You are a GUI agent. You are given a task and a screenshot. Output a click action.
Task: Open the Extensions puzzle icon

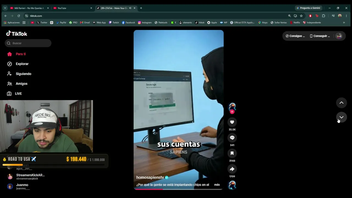tap(323, 16)
